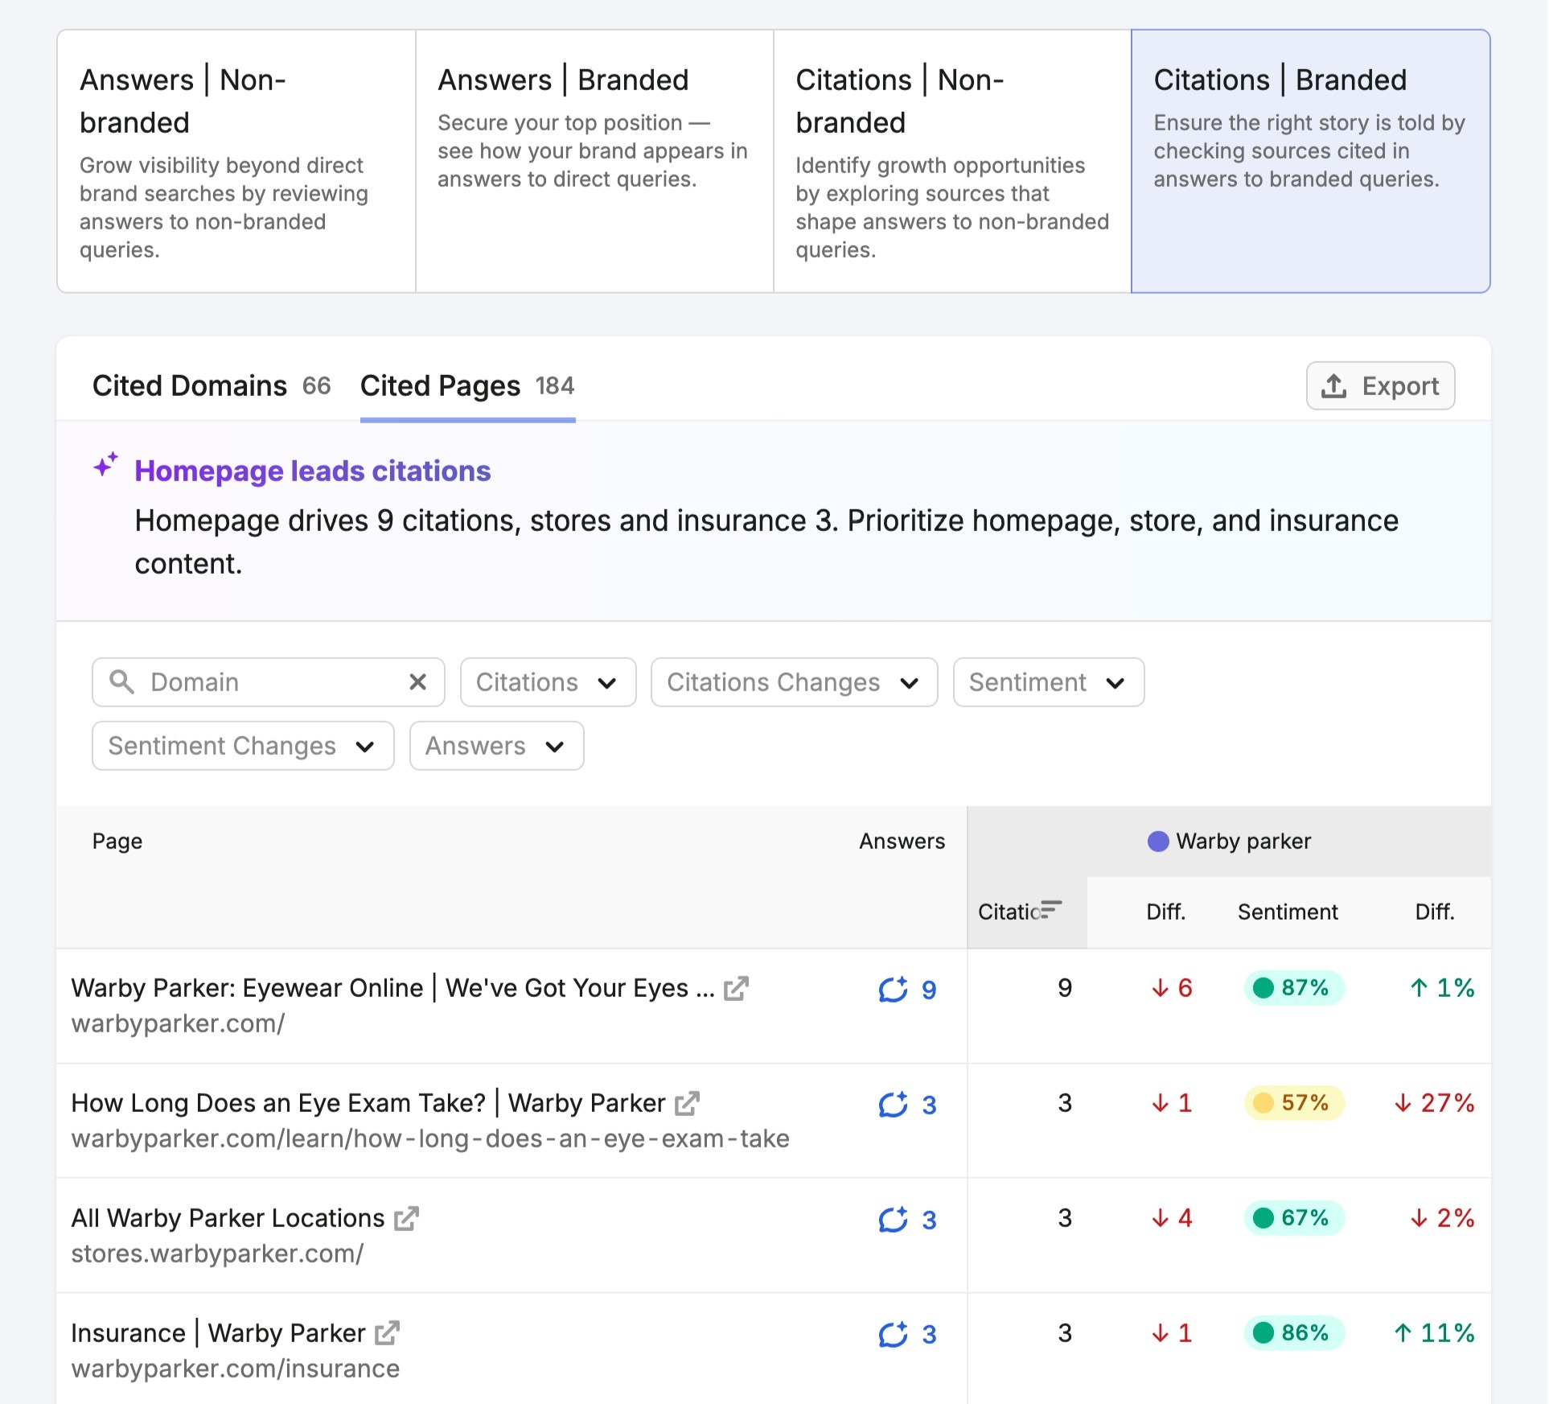Click the Answers column header
Image resolution: width=1549 pixels, height=1404 pixels.
902,842
